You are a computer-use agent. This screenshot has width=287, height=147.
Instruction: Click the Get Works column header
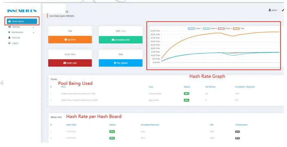210,87
